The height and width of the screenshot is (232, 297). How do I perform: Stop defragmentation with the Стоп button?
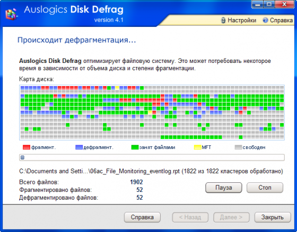(265, 188)
